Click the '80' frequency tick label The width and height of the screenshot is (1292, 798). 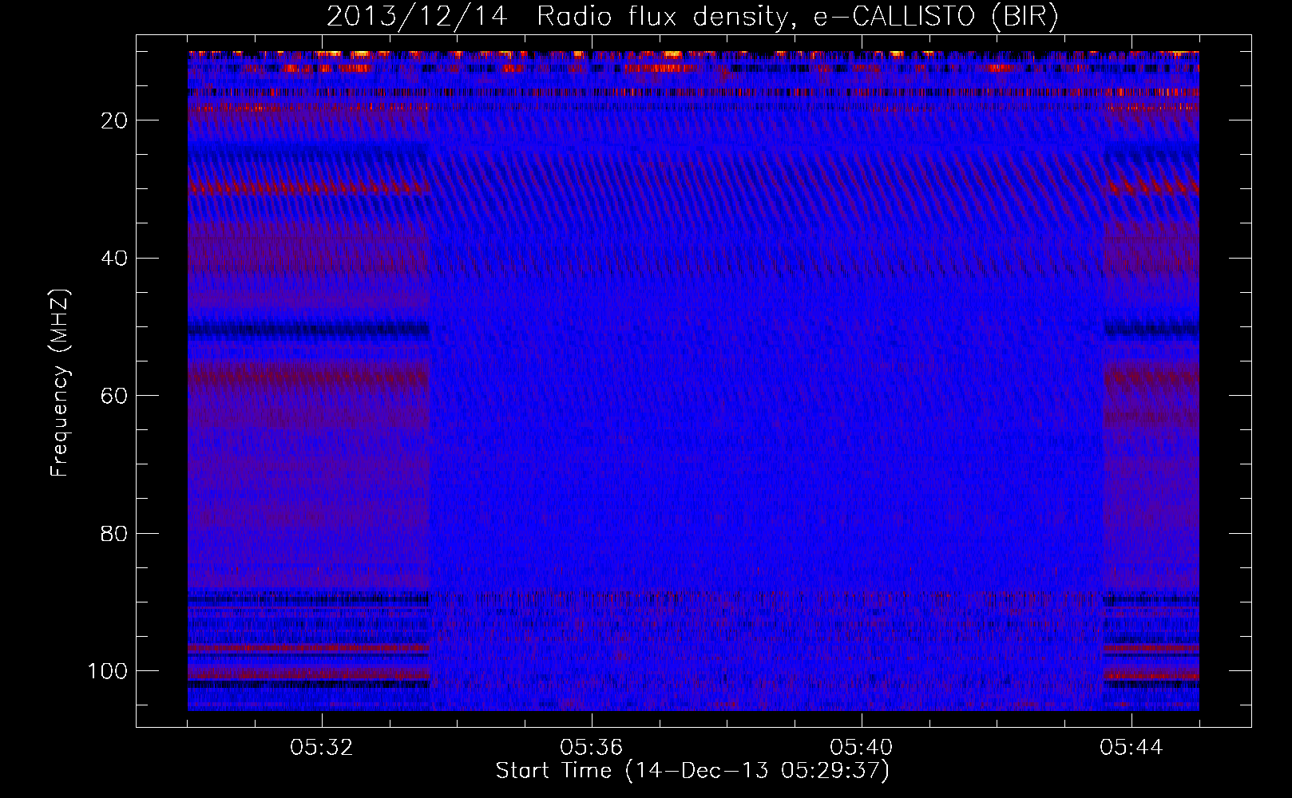coord(114,534)
